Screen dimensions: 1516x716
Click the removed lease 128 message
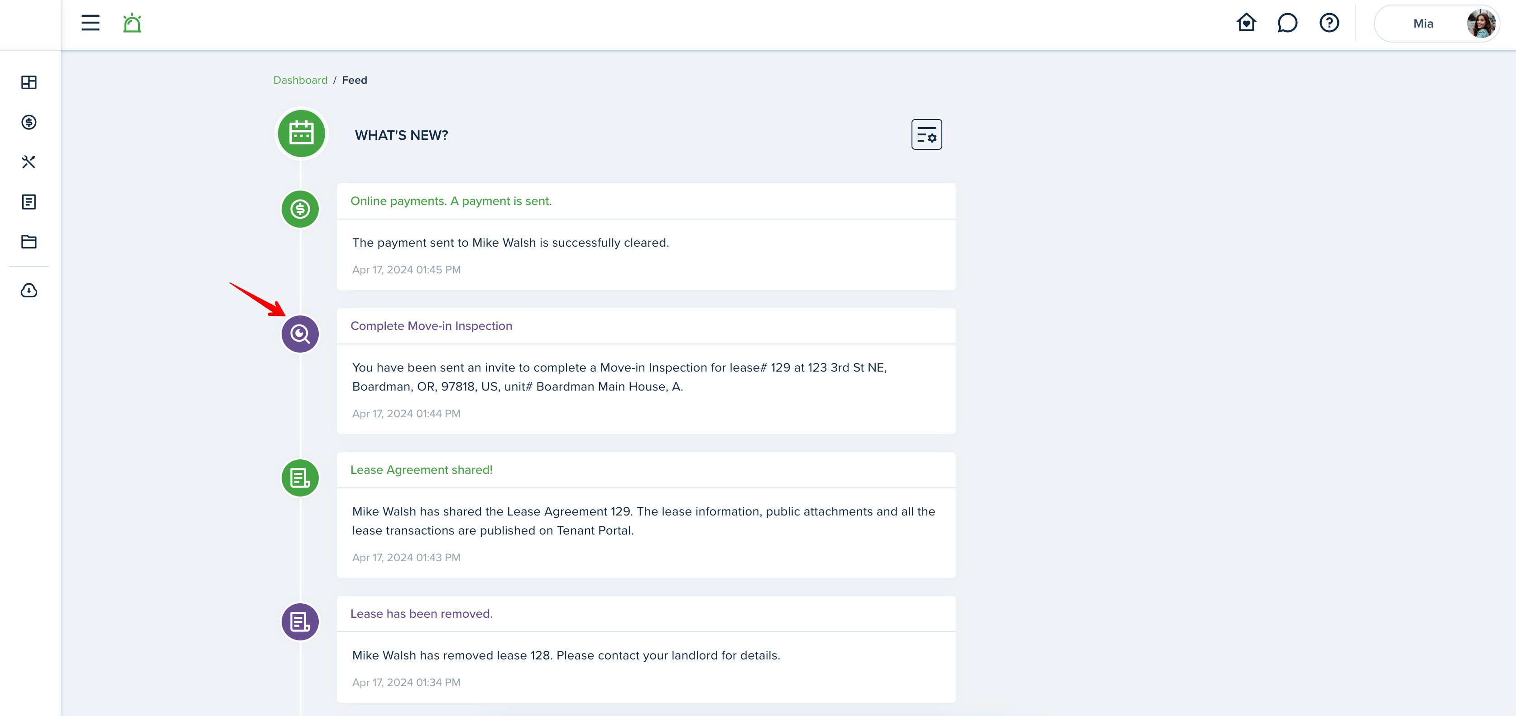(566, 655)
